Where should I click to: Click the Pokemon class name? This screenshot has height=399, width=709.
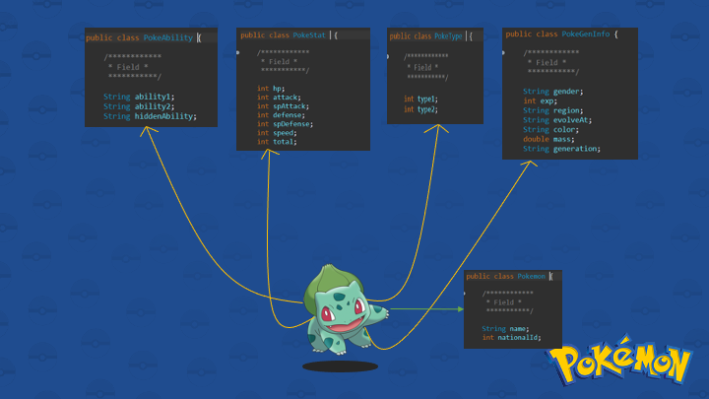(532, 277)
